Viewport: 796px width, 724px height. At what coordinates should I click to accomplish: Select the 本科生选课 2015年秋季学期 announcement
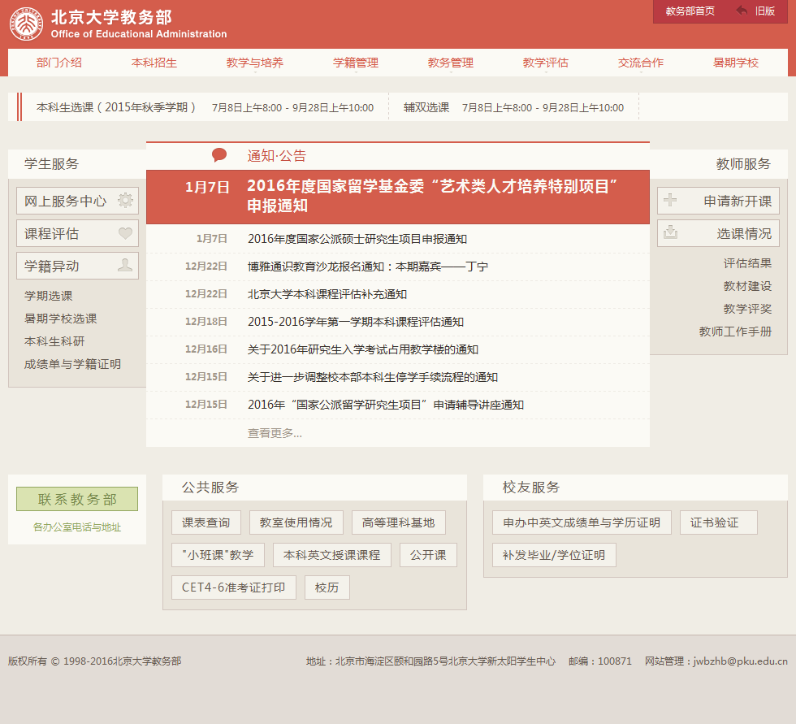click(117, 107)
